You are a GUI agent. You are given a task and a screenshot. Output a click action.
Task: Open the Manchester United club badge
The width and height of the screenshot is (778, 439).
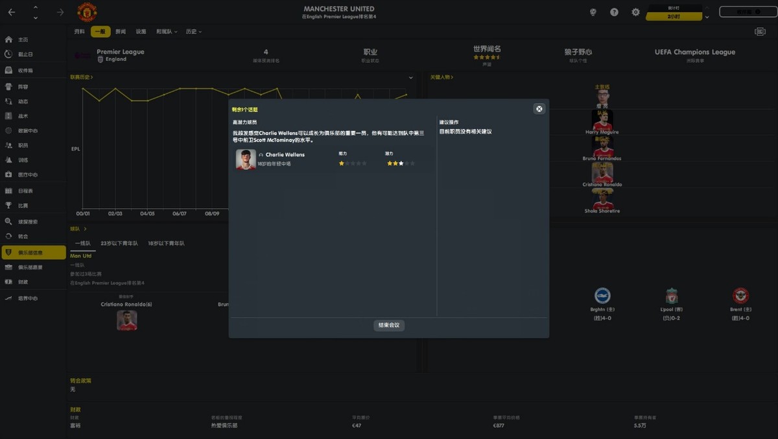87,12
